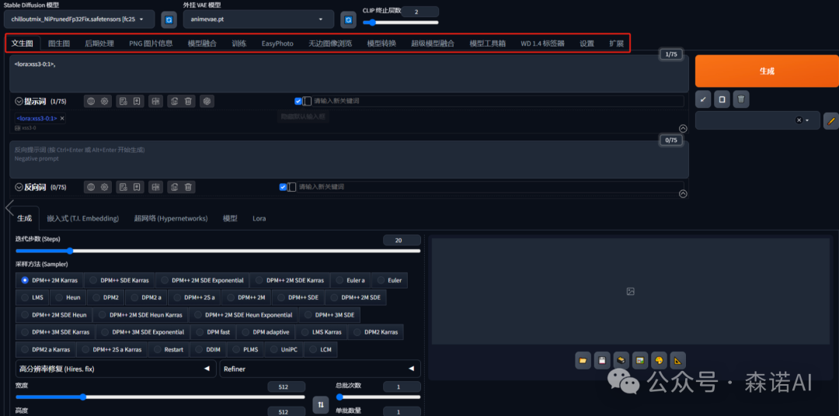839x416 pixels.
Task: Select the LCM sampler
Action: coord(321,349)
